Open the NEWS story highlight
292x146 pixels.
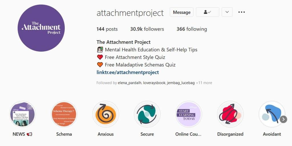(x=22, y=114)
